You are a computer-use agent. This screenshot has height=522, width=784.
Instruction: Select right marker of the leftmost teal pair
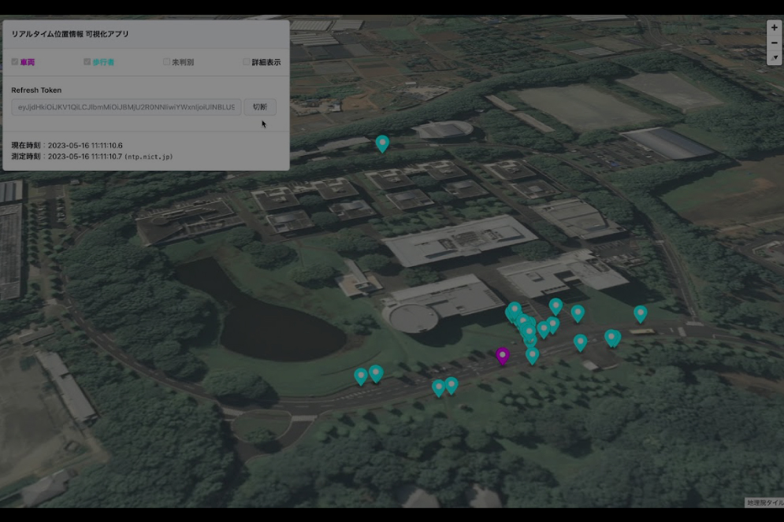point(376,372)
